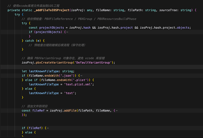Click the 'catch (e)' clause

pos(33,41)
